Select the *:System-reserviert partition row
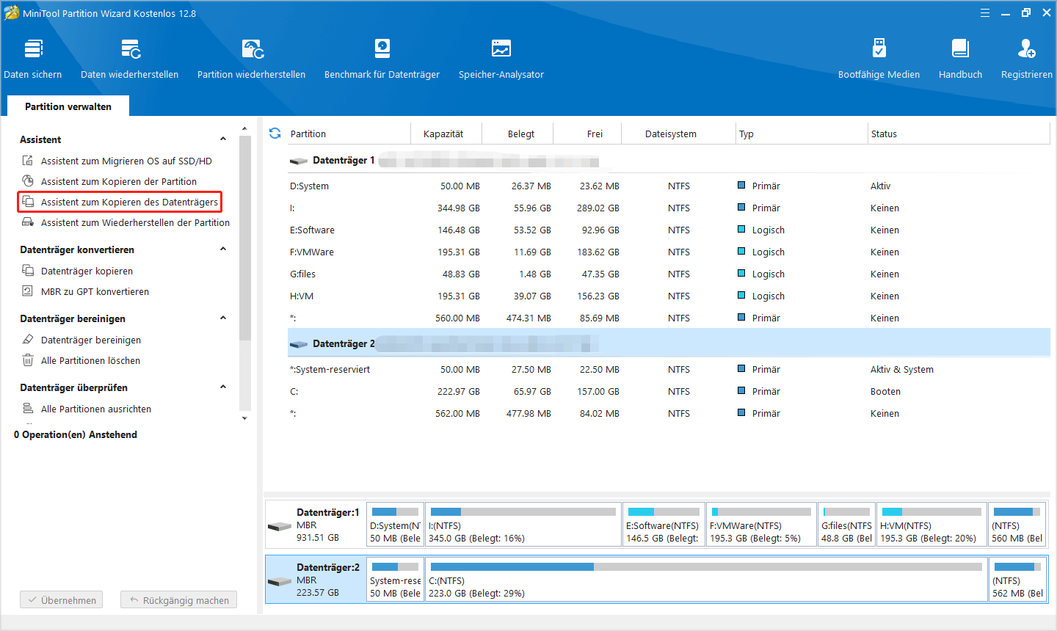This screenshot has width=1057, height=631. pyautogui.click(x=668, y=369)
